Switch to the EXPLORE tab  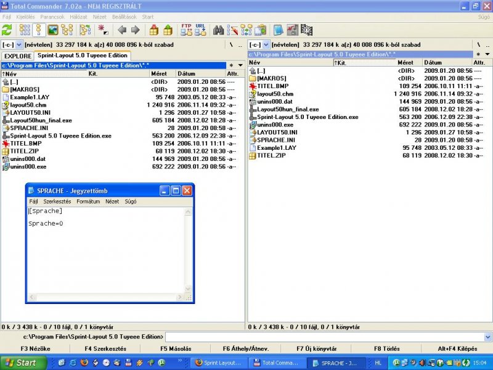click(x=18, y=56)
